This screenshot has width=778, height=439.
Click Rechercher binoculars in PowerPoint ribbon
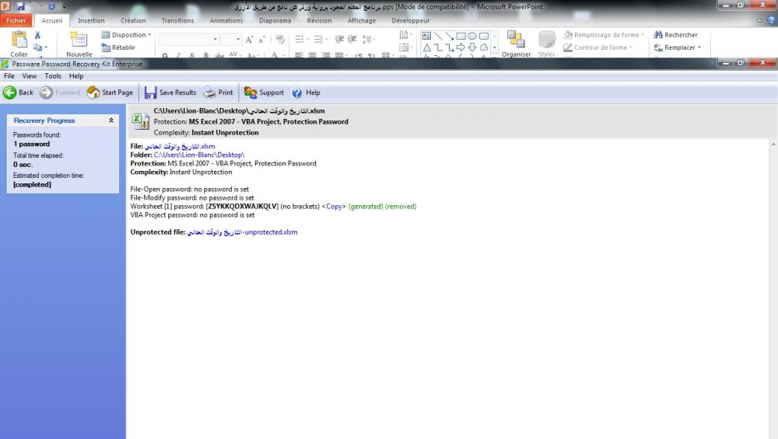(676, 35)
